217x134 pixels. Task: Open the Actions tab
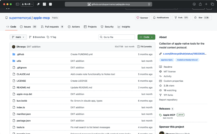(74, 27)
